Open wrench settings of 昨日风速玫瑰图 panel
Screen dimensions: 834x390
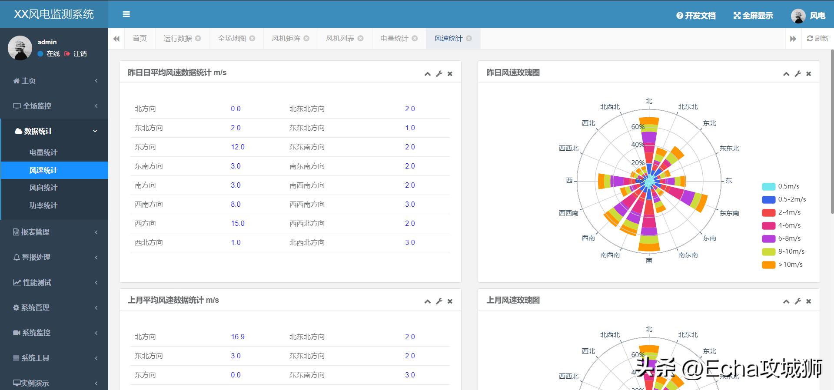[x=797, y=74]
